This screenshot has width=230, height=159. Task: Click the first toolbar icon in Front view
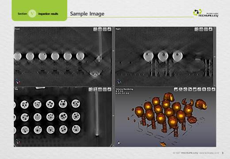click(x=95, y=29)
